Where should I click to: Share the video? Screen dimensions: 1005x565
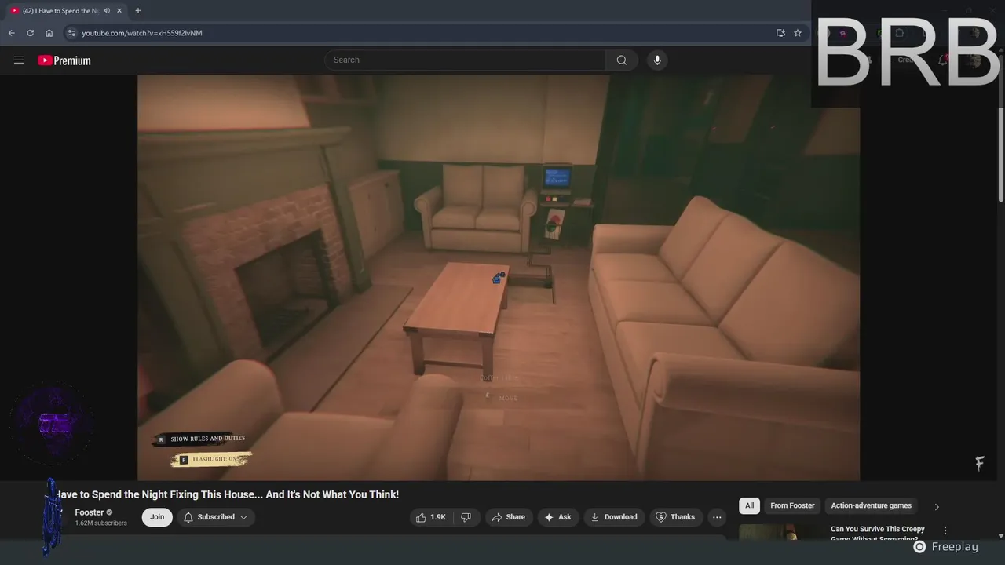pos(509,517)
